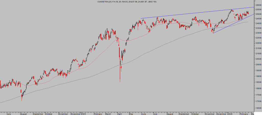This screenshot has width=262, height=115.
Task: Click the 26000 price level label
Action: click(258, 5)
